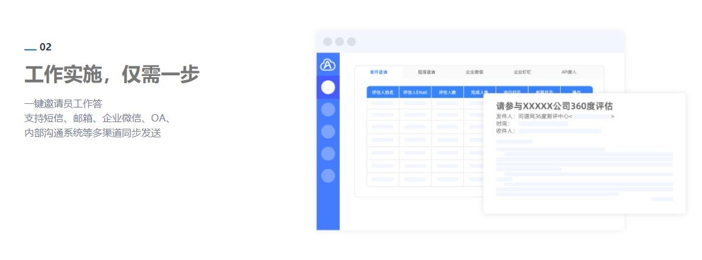702x260 pixels.
Task: Click the step number 02 label
Action: point(45,47)
